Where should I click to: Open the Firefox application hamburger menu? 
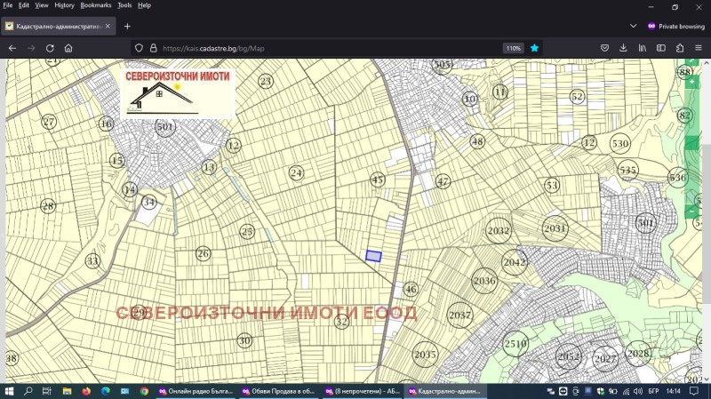coord(699,48)
